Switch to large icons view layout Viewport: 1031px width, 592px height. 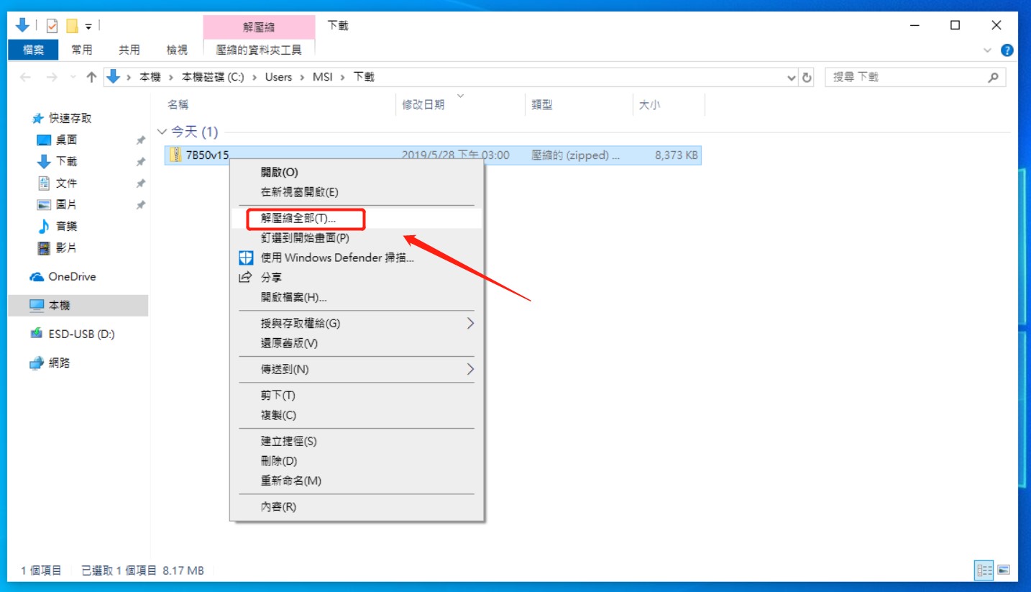tap(1004, 570)
